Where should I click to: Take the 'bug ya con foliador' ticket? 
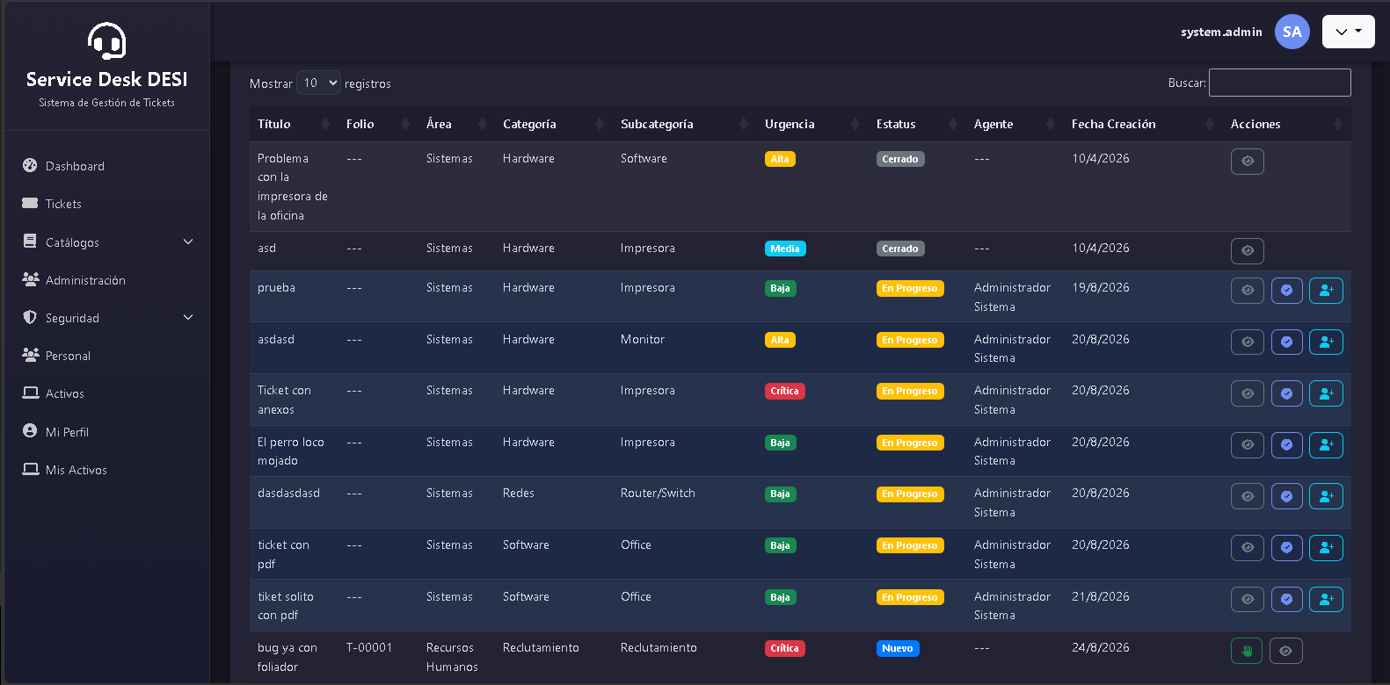click(1247, 651)
